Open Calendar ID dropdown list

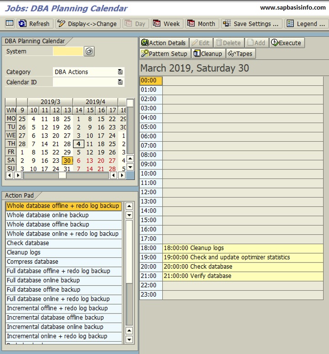pos(120,82)
